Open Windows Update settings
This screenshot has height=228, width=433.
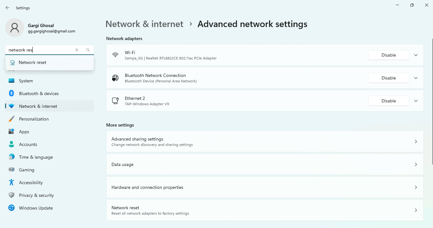click(36, 208)
